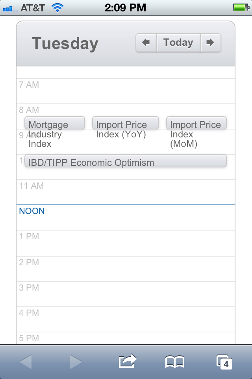Open Safari share icon in bottom toolbar
This screenshot has width=252, height=379.
pyautogui.click(x=128, y=361)
